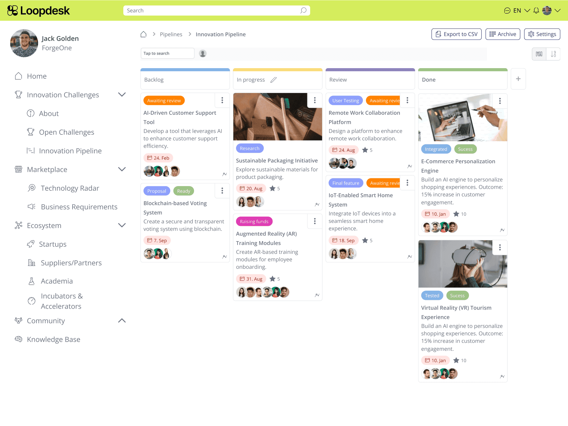This screenshot has height=426, width=568.
Task: Open the Technology Radar sidebar icon
Action: (x=31, y=188)
